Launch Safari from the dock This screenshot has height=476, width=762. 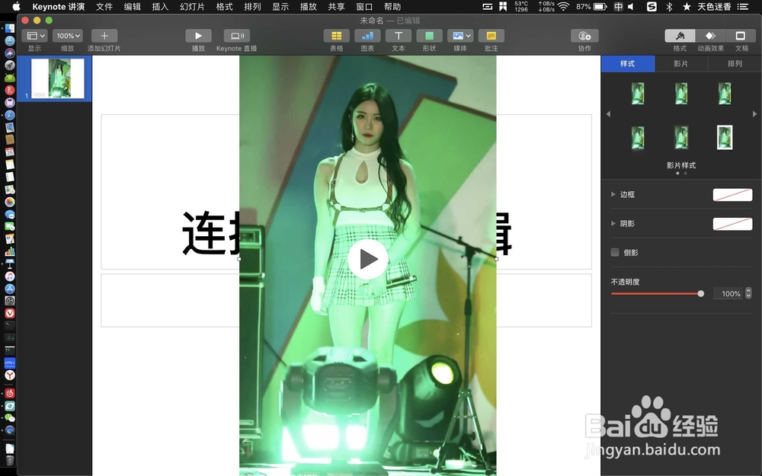(10, 115)
